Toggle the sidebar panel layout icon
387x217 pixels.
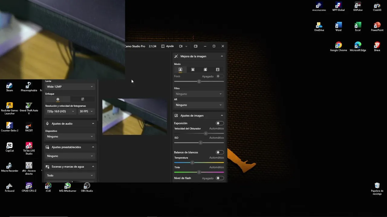196,46
